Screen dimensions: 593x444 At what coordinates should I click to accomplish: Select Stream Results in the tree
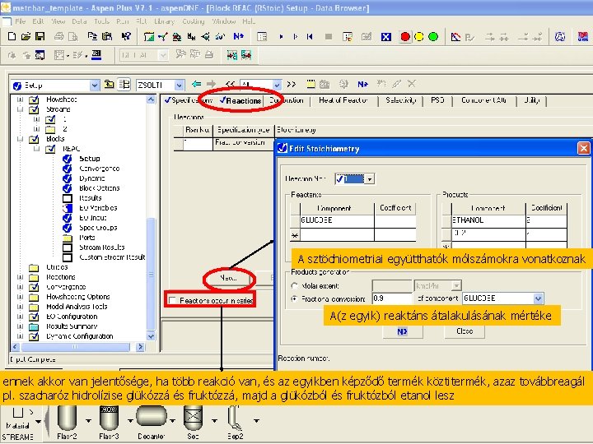102,247
